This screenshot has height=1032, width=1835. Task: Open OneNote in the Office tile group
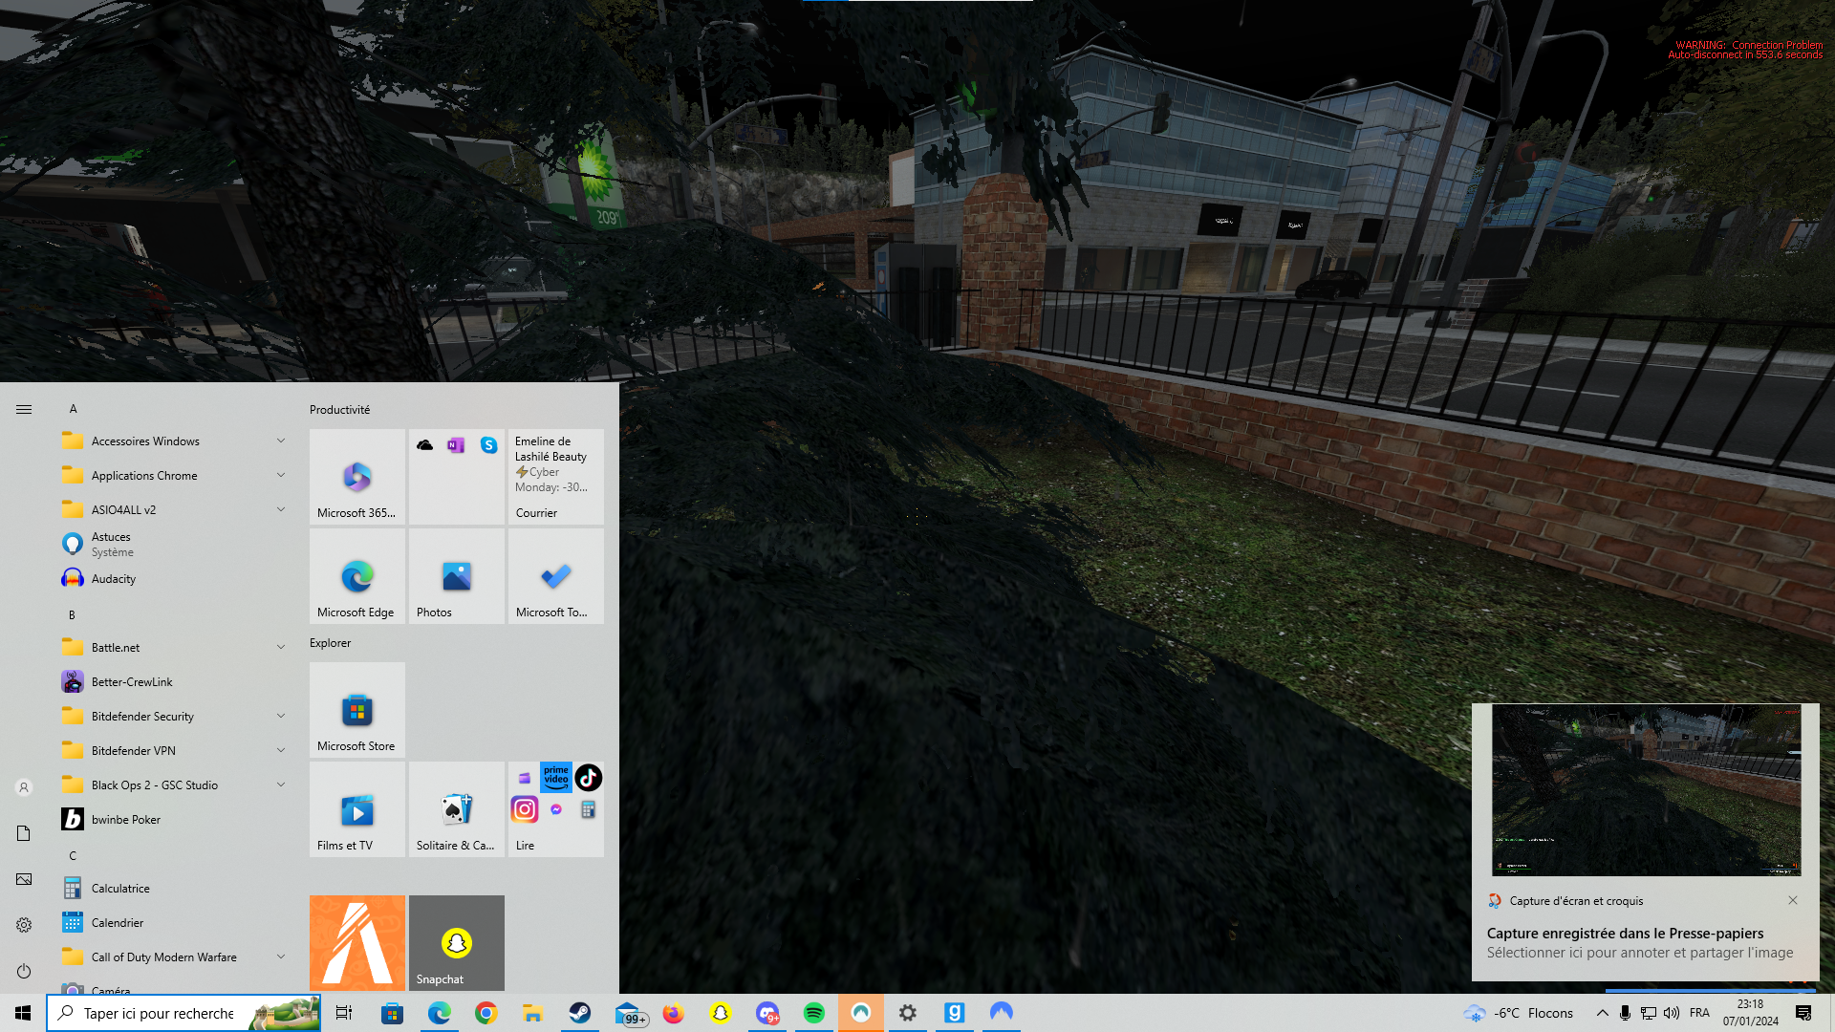[456, 445]
